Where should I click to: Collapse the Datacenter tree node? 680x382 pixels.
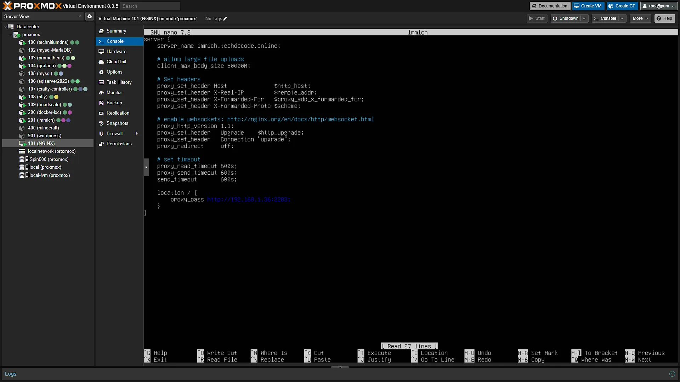(5, 27)
